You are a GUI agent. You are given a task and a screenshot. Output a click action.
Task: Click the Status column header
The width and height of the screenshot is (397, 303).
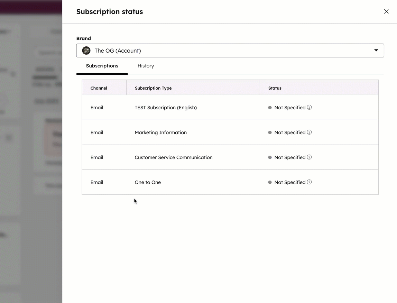[275, 88]
